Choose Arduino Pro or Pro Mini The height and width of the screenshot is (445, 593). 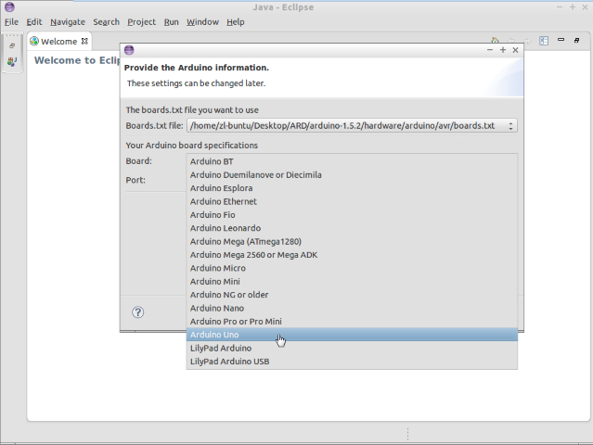[x=352, y=322]
